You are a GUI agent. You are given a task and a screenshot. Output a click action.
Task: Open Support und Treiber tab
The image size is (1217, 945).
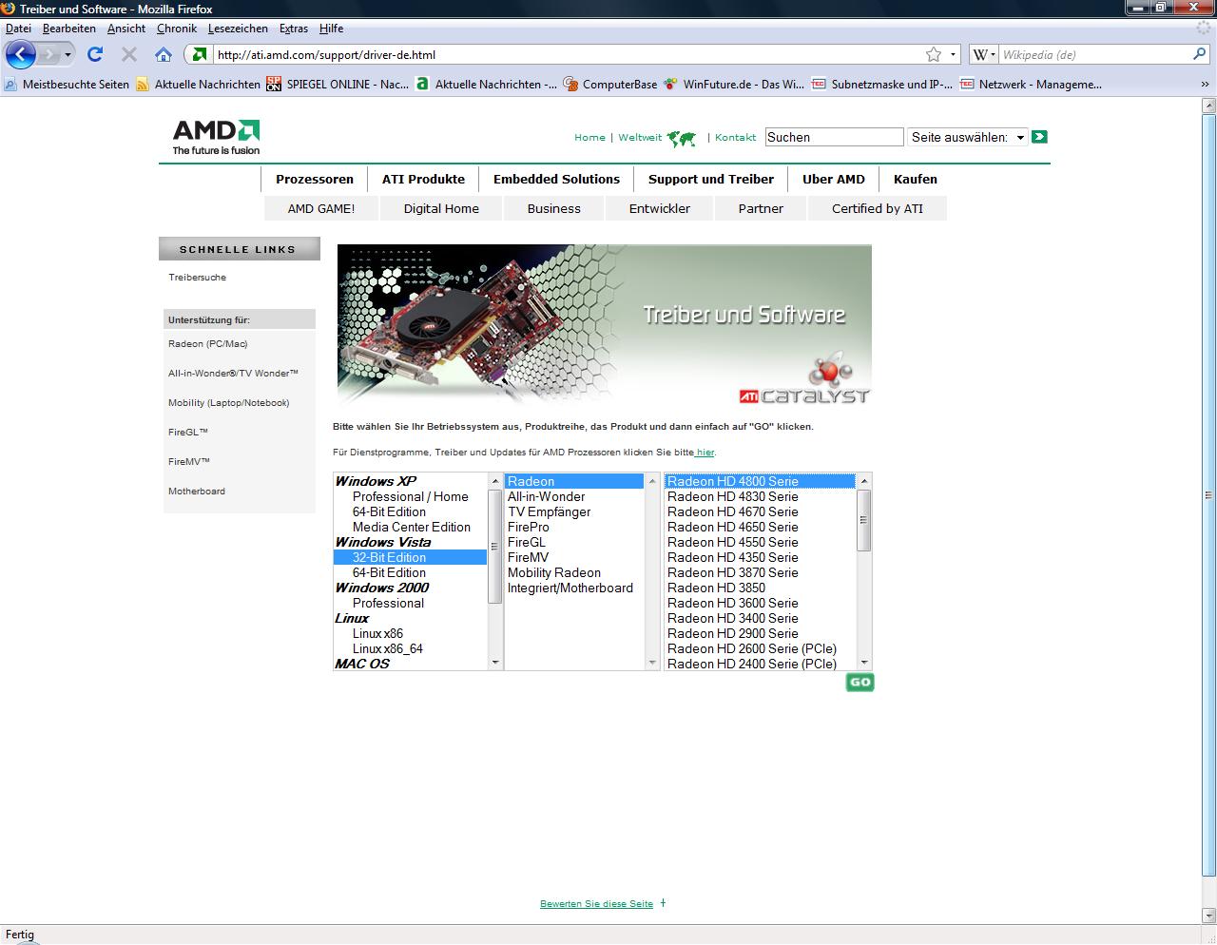(711, 179)
